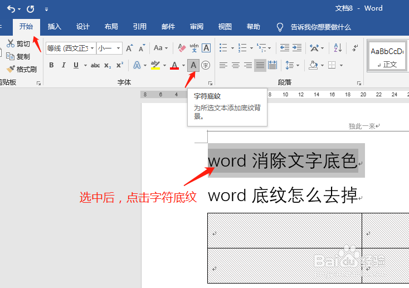Click Enclose Characters 字 icon
This screenshot has width=409, height=288.
click(206, 65)
